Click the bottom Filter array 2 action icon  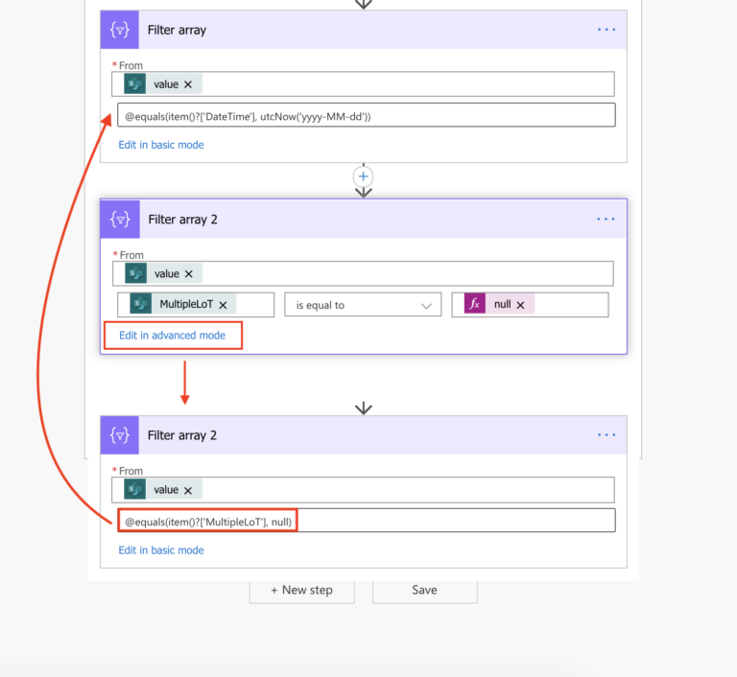[119, 435]
